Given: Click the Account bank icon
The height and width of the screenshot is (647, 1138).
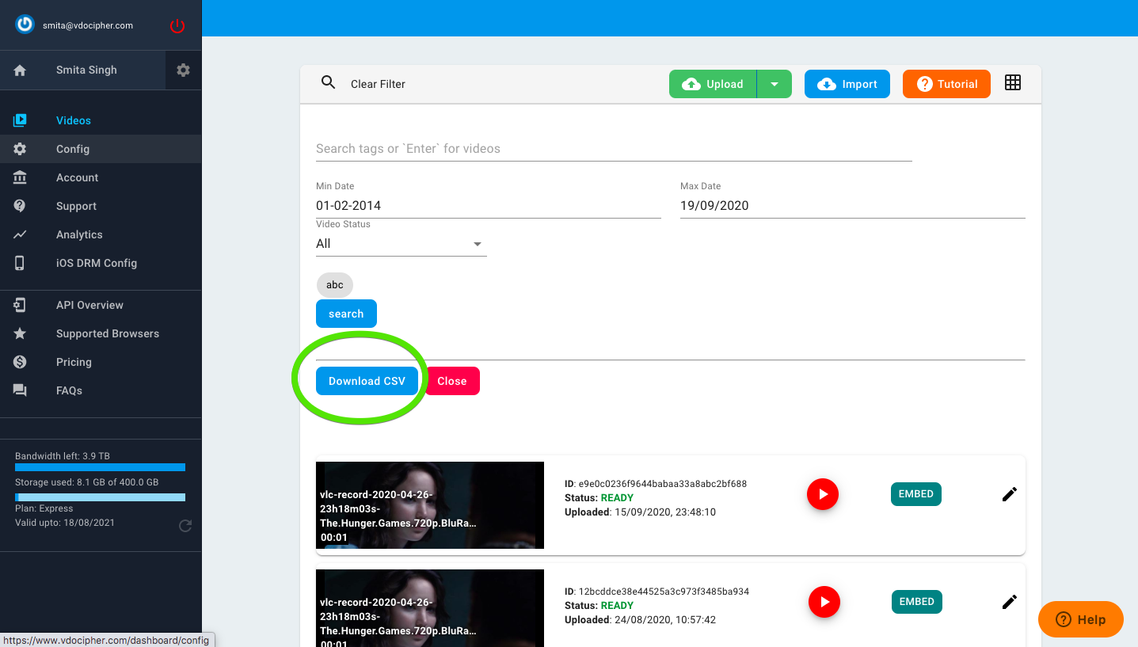Looking at the screenshot, I should pos(21,177).
